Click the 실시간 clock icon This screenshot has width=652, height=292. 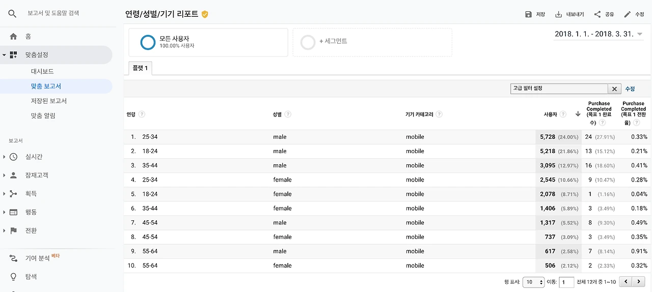pyautogui.click(x=13, y=157)
